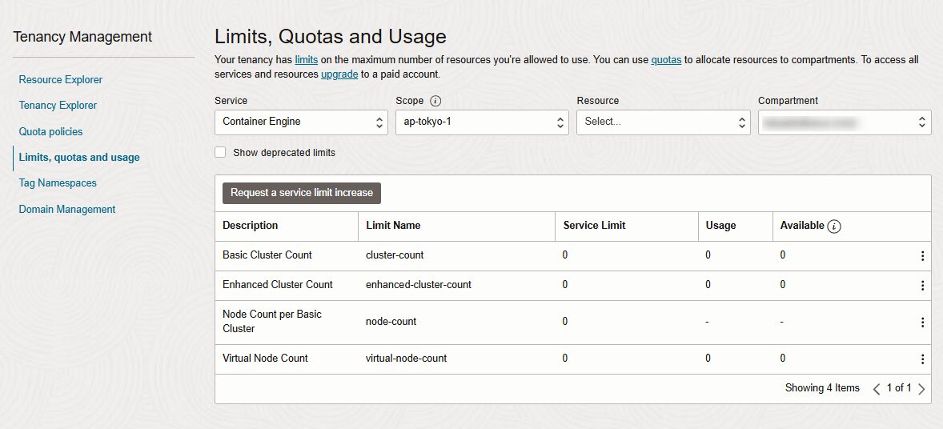The image size is (943, 429).
Task: Open Domain Management in sidebar
Action: tap(67, 210)
